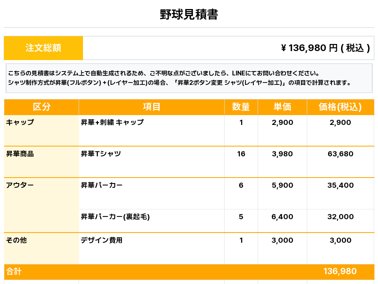Select the 注文総額 yellow label
Screen dimensions: 378x284
pos(43,48)
